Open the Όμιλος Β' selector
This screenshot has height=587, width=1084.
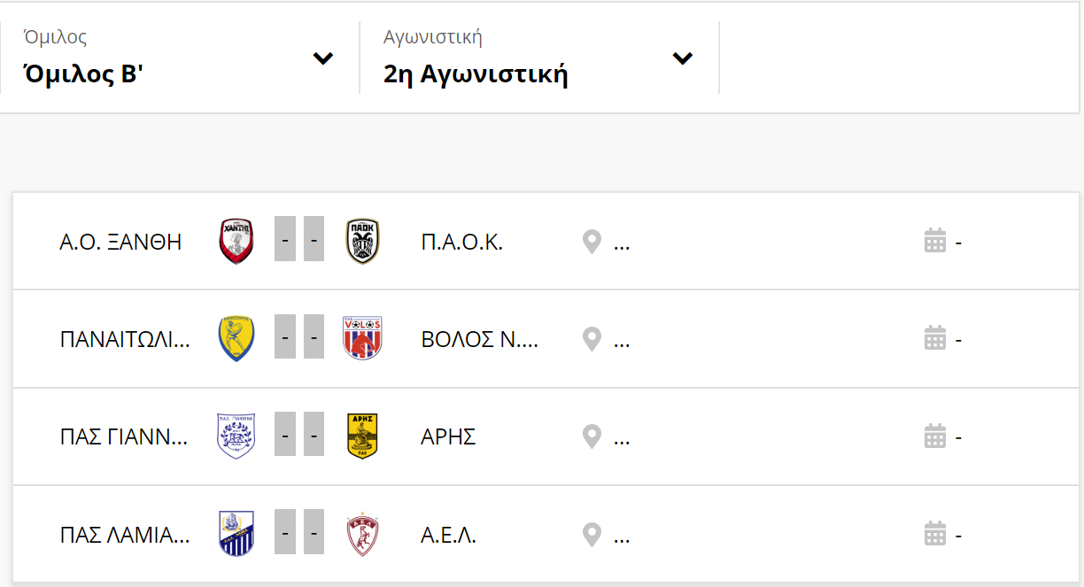point(180,58)
